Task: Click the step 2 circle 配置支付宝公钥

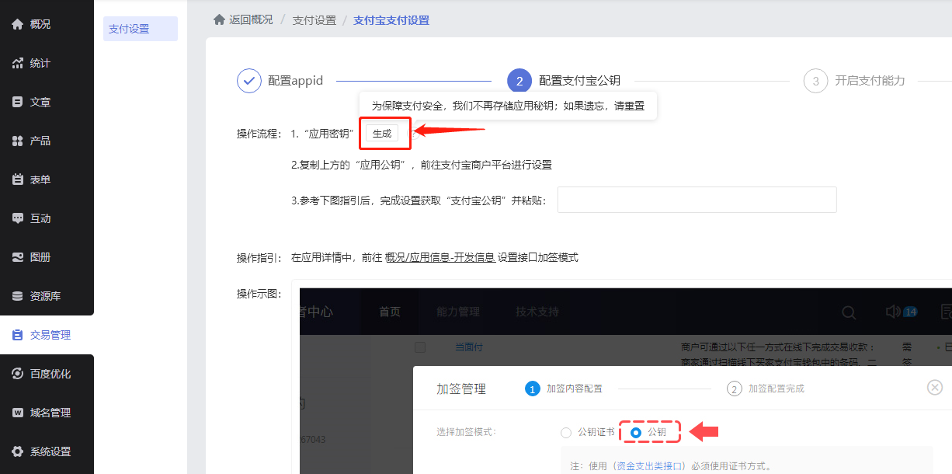Action: click(519, 81)
